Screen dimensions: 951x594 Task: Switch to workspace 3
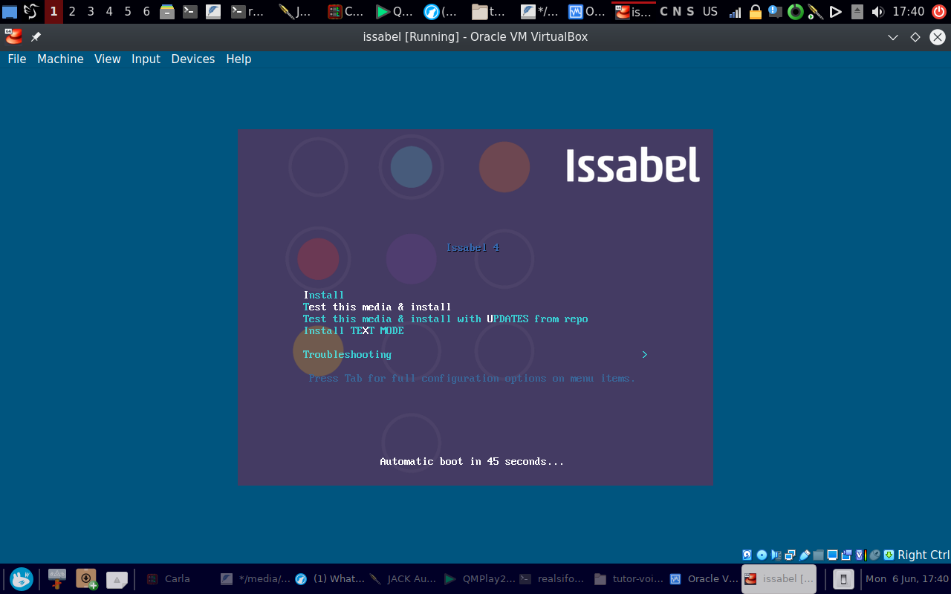91,11
